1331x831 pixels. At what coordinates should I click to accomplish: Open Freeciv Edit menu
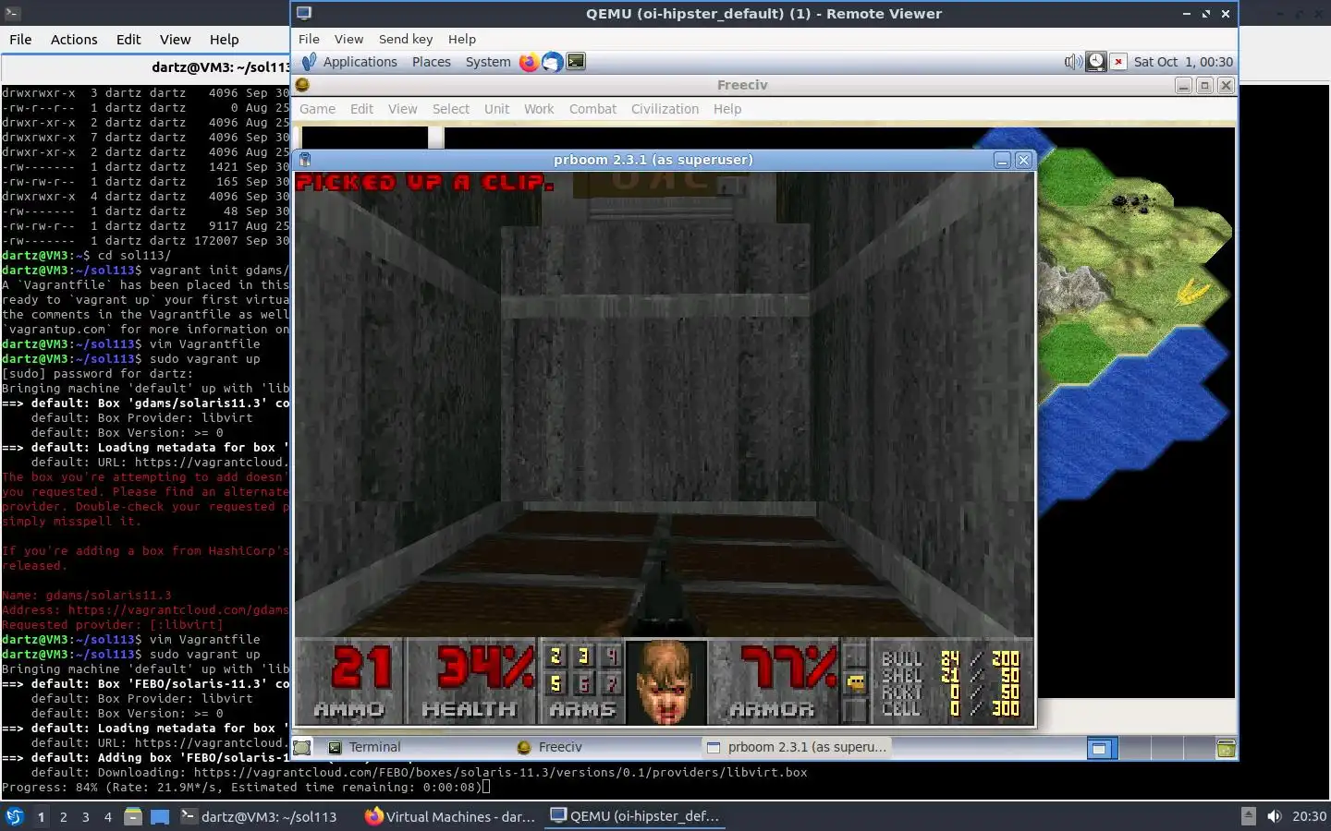(361, 109)
